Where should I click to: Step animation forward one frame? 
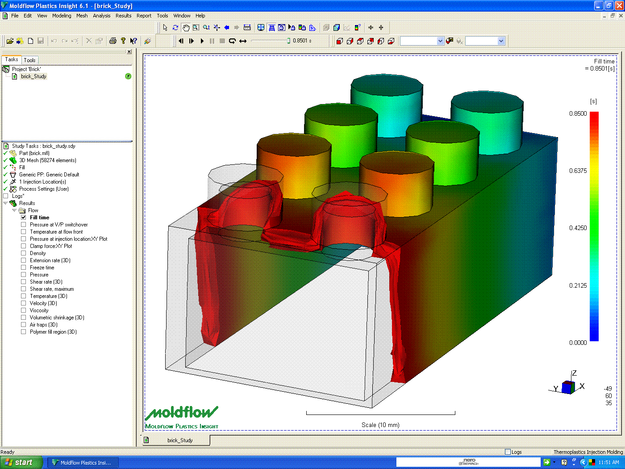[192, 41]
